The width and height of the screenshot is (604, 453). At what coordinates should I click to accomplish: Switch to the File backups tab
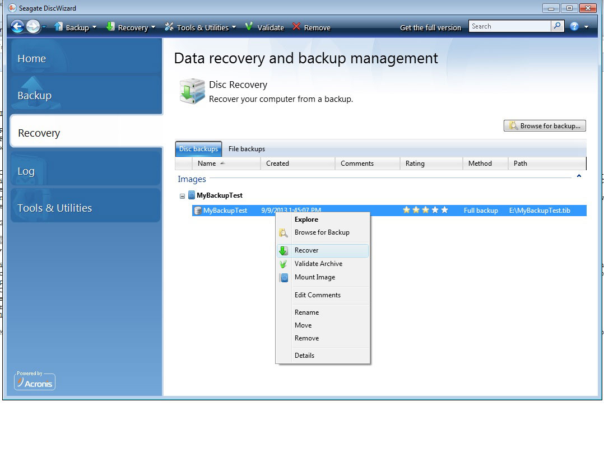click(x=247, y=149)
